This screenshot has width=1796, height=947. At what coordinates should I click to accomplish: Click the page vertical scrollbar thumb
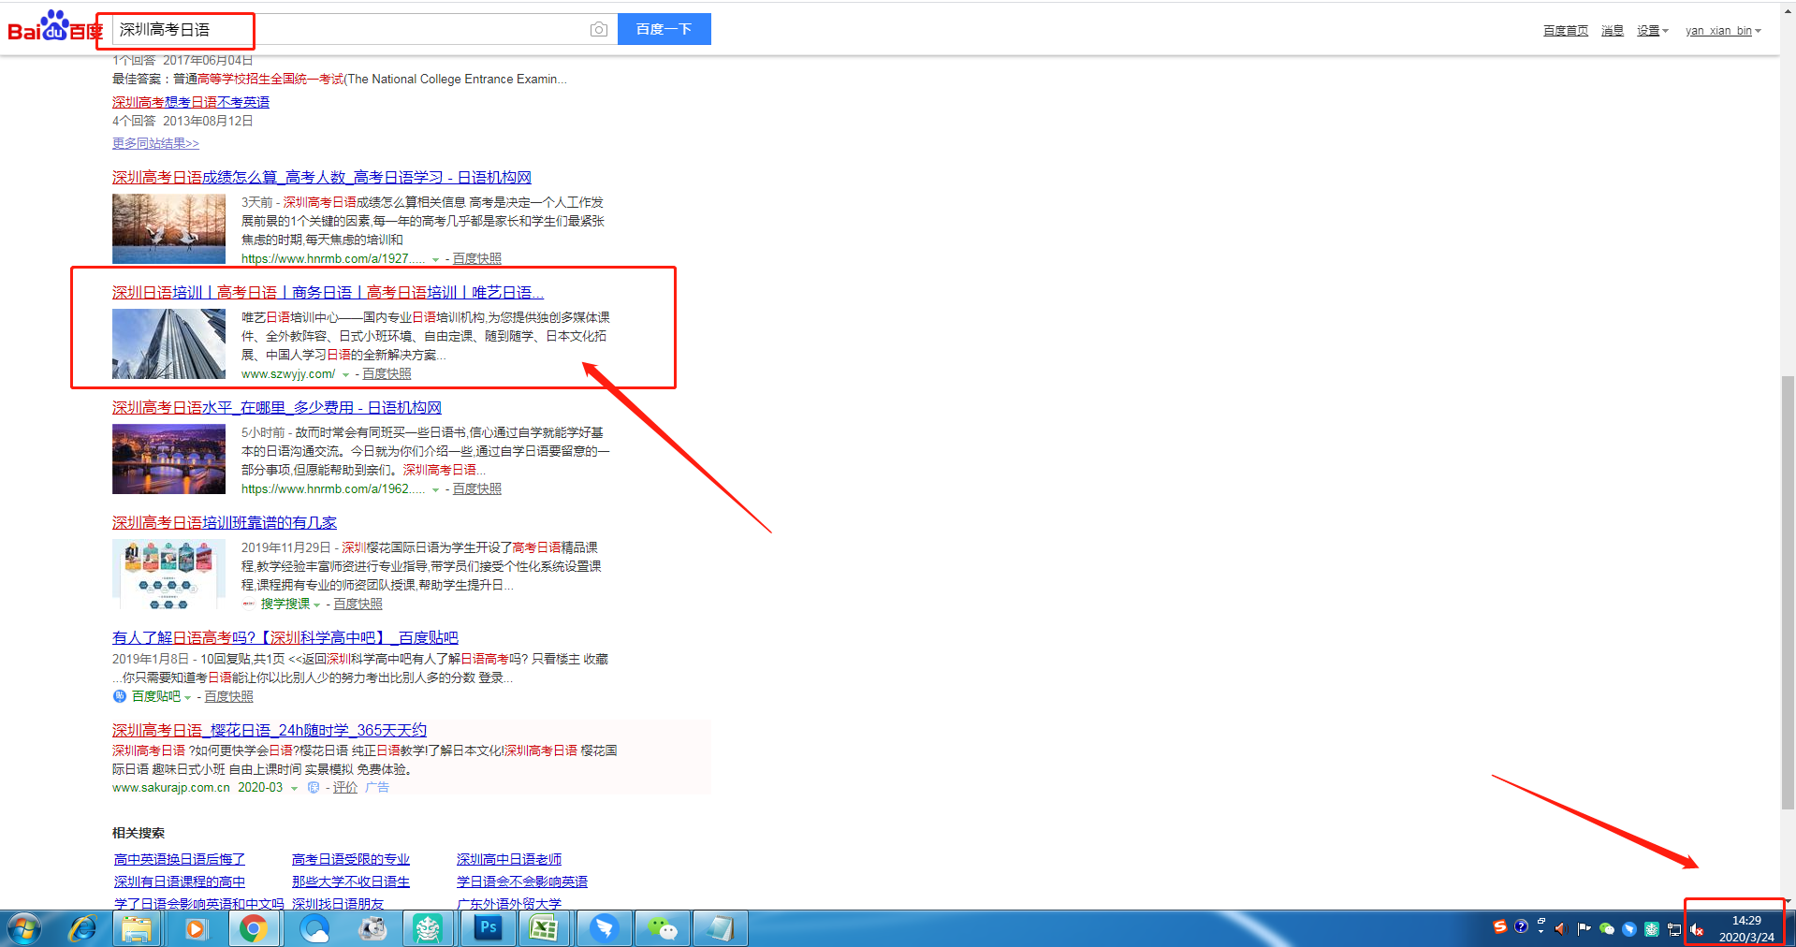[1788, 591]
